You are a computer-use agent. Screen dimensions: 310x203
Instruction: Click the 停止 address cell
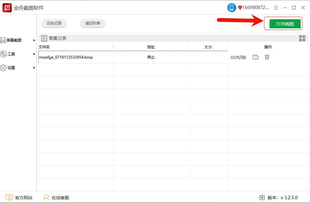[x=151, y=57]
